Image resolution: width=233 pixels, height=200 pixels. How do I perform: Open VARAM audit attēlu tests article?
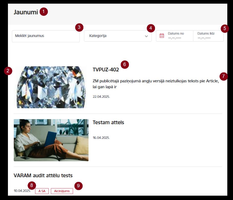tap(43, 176)
